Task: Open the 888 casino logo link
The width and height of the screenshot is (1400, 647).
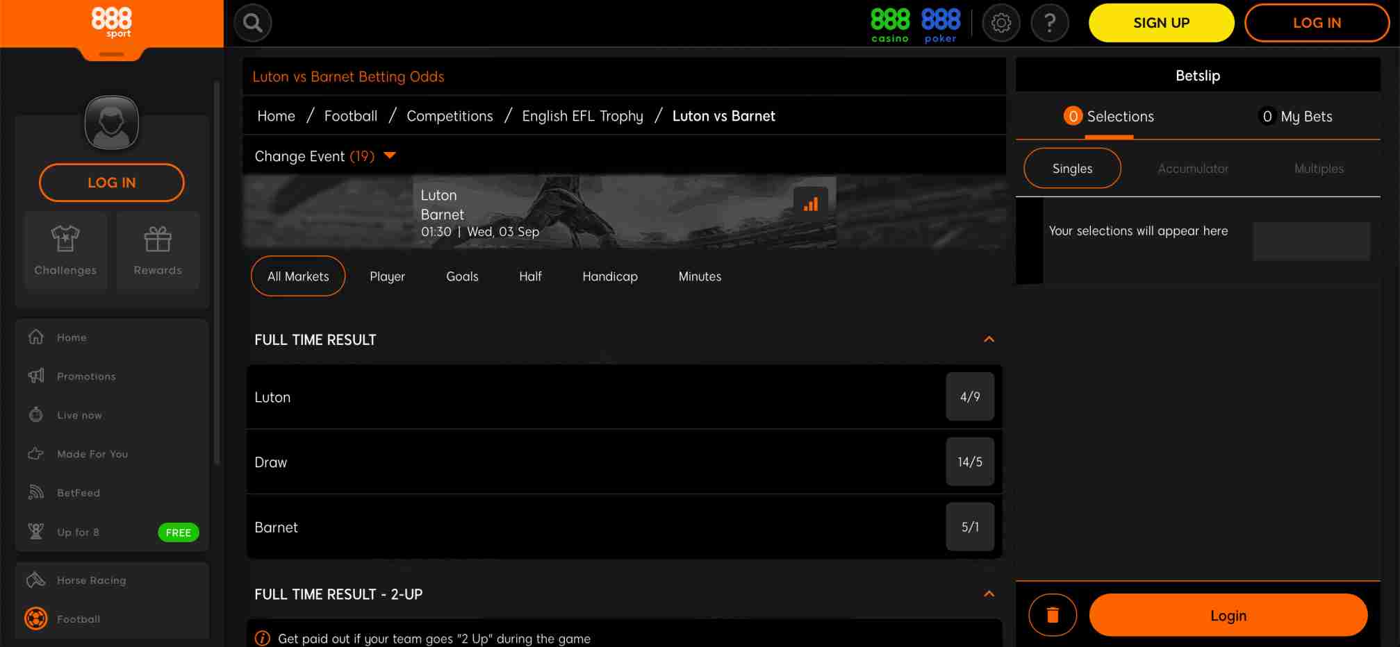Action: 890,25
